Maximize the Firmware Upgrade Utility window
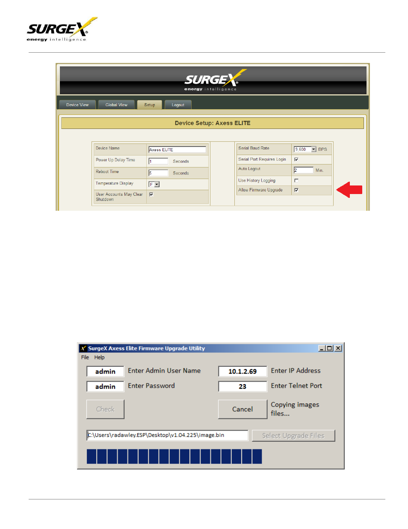408x529 pixels. tap(329, 348)
